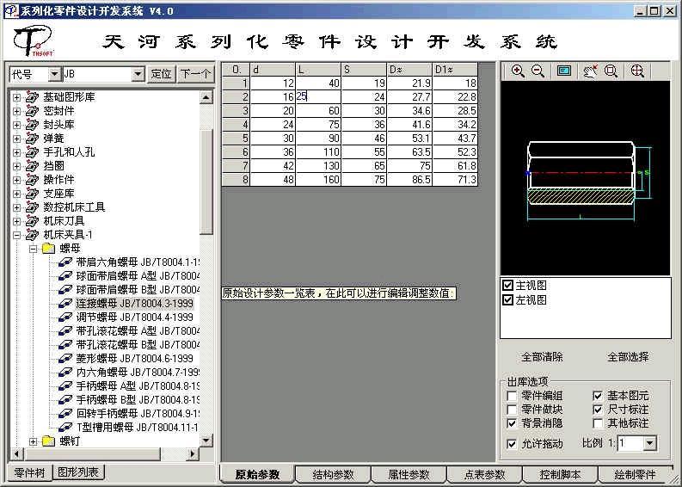Open the JB combo box dropdown

click(x=138, y=74)
